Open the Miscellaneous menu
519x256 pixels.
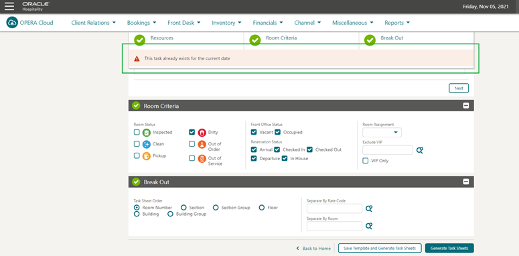click(353, 23)
